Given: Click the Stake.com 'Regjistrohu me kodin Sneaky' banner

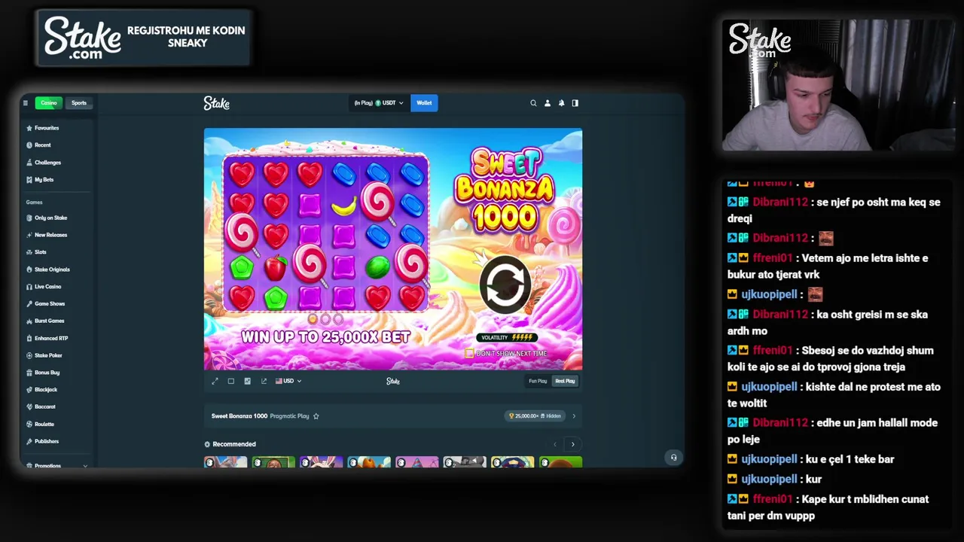Looking at the screenshot, I should (x=143, y=38).
